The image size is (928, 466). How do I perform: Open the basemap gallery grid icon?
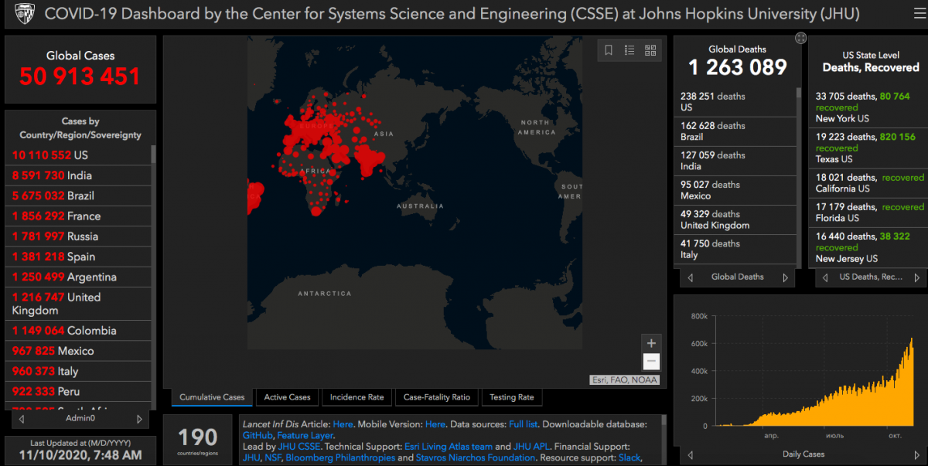click(650, 50)
